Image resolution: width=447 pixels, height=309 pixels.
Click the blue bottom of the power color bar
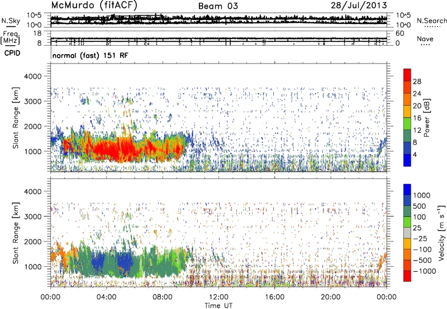(x=407, y=160)
